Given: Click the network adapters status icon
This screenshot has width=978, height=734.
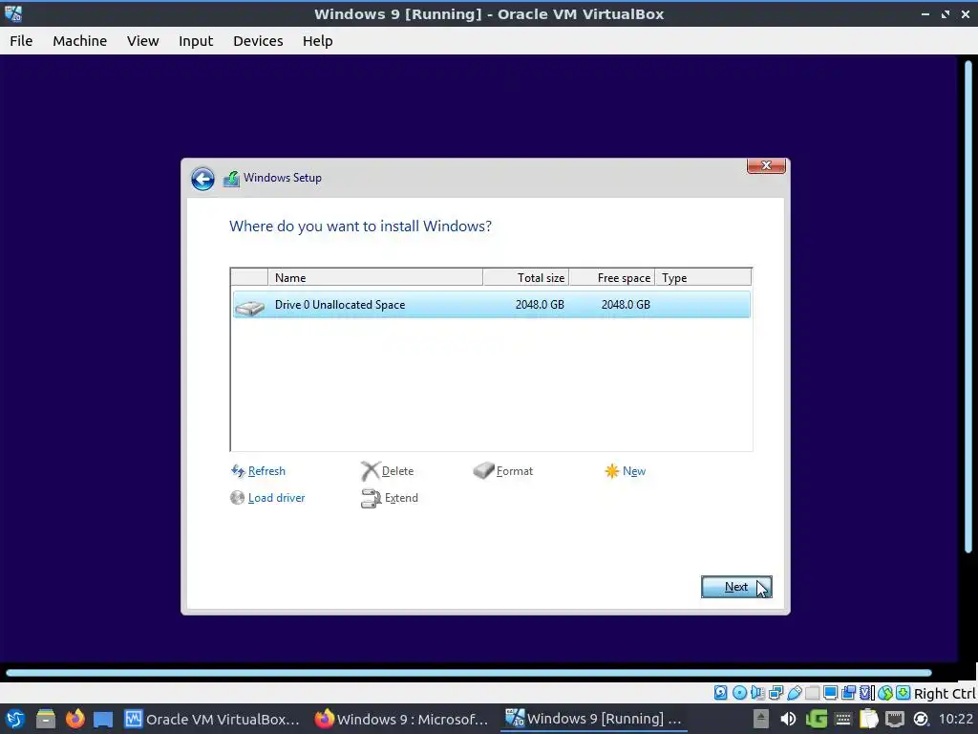Looking at the screenshot, I should [x=776, y=693].
